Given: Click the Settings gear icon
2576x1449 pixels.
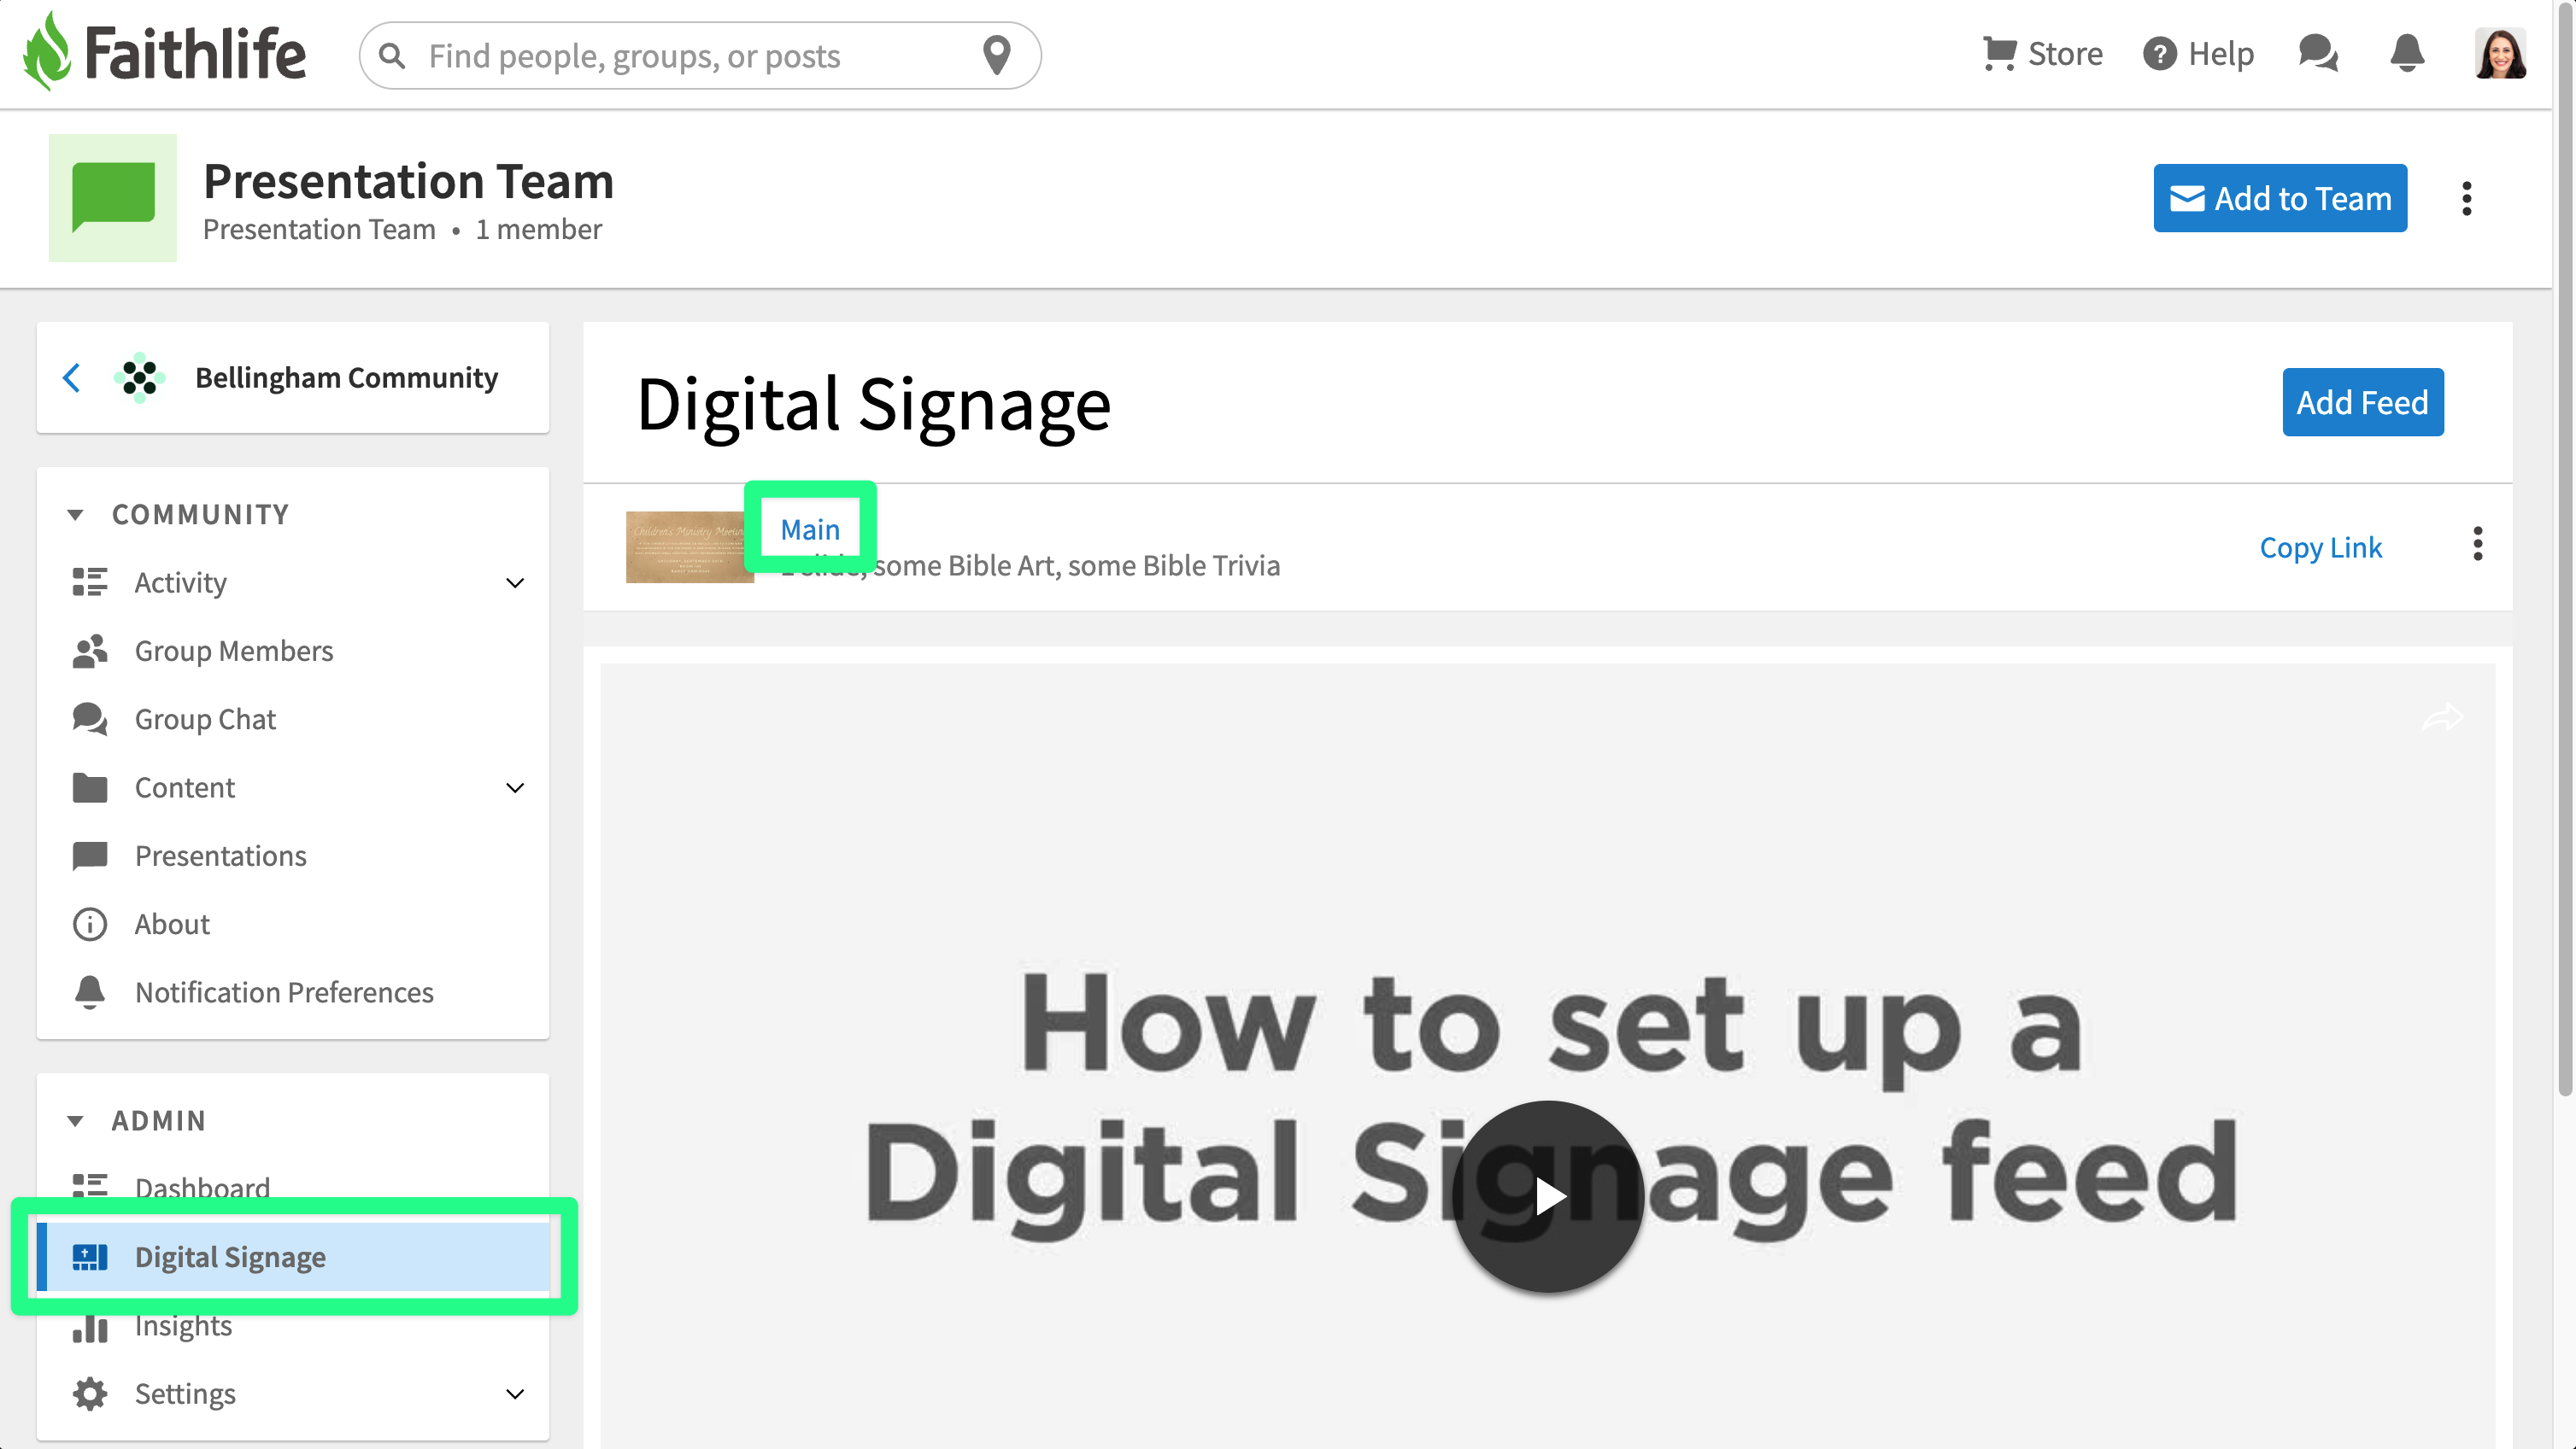Looking at the screenshot, I should click(90, 1394).
